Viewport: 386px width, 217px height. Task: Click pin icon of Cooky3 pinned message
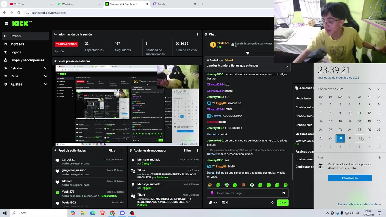click(133, 161)
